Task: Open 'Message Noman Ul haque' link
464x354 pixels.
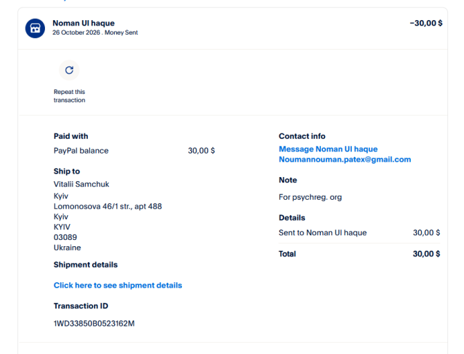Action: pyautogui.click(x=328, y=149)
